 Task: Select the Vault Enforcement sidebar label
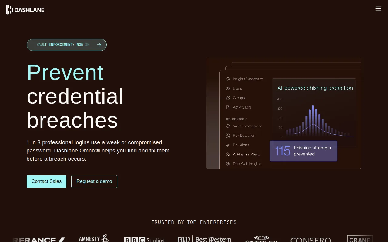[247, 126]
